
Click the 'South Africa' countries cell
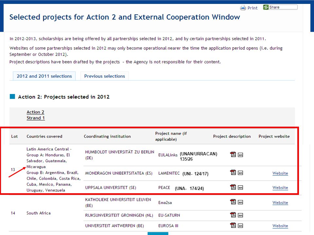pyautogui.click(x=39, y=213)
